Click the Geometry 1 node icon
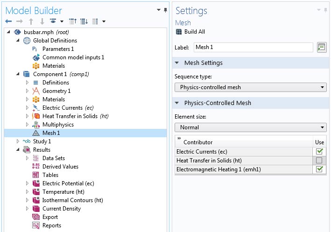331x232 pixels. [35, 91]
